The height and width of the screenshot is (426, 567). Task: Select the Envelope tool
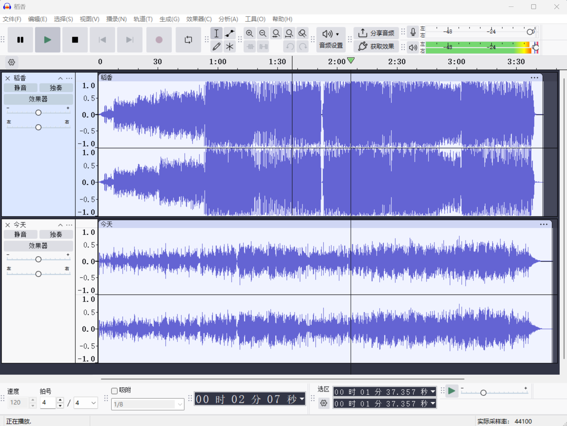pos(230,33)
